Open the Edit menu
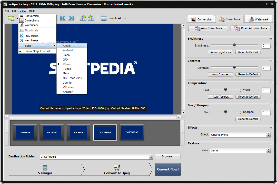277x184 pixels. click(14, 11)
